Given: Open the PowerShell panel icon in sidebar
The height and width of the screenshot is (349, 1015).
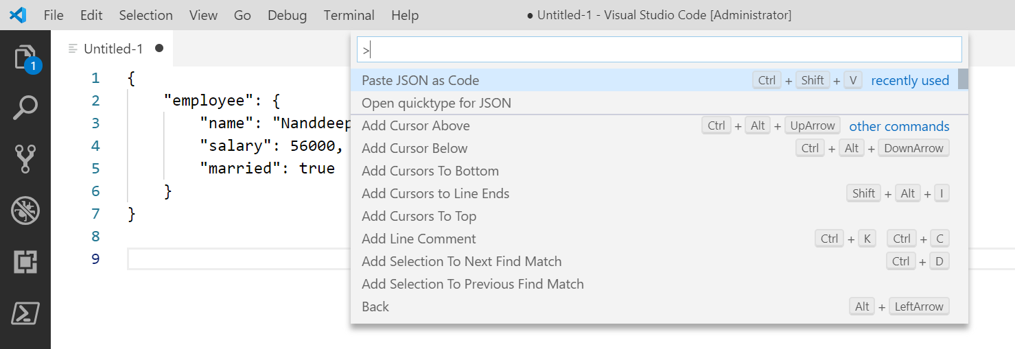Looking at the screenshot, I should [25, 313].
